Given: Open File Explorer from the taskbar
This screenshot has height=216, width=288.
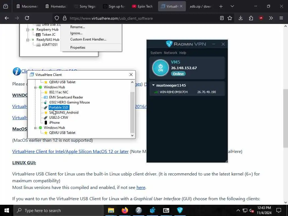Looking at the screenshot, I should pos(111,210).
